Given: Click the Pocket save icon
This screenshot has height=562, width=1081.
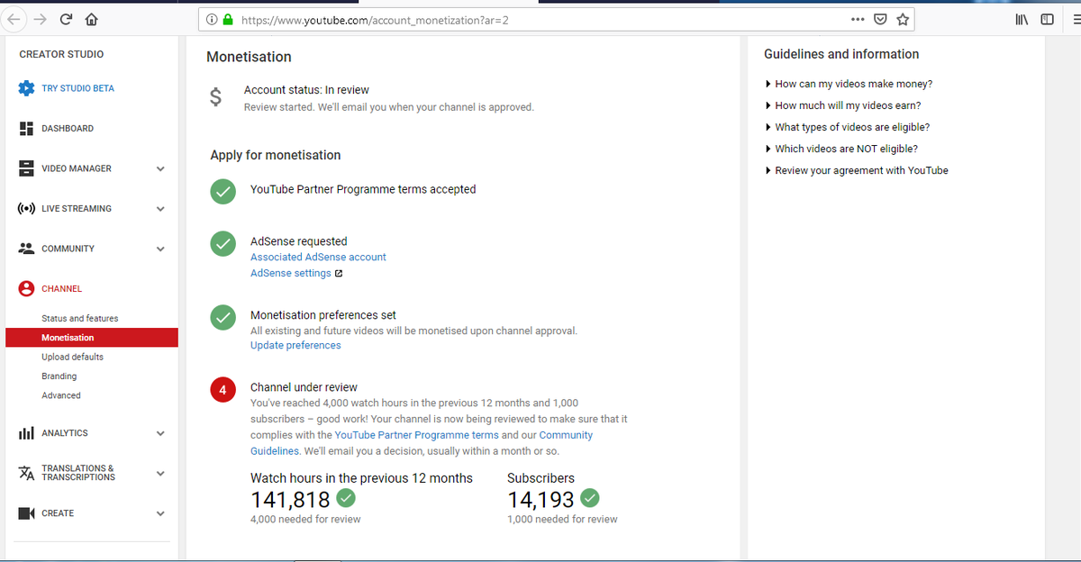Looking at the screenshot, I should (881, 19).
